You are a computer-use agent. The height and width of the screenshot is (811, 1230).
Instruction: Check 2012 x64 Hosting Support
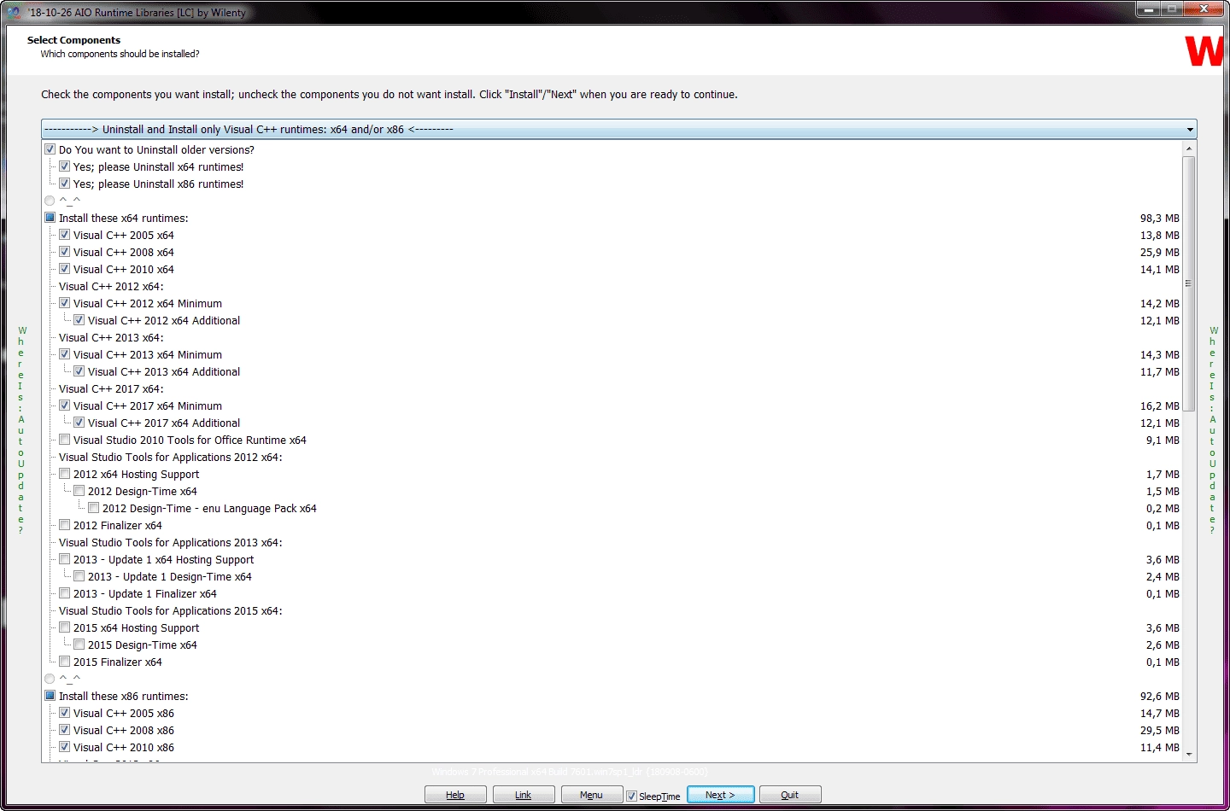64,474
